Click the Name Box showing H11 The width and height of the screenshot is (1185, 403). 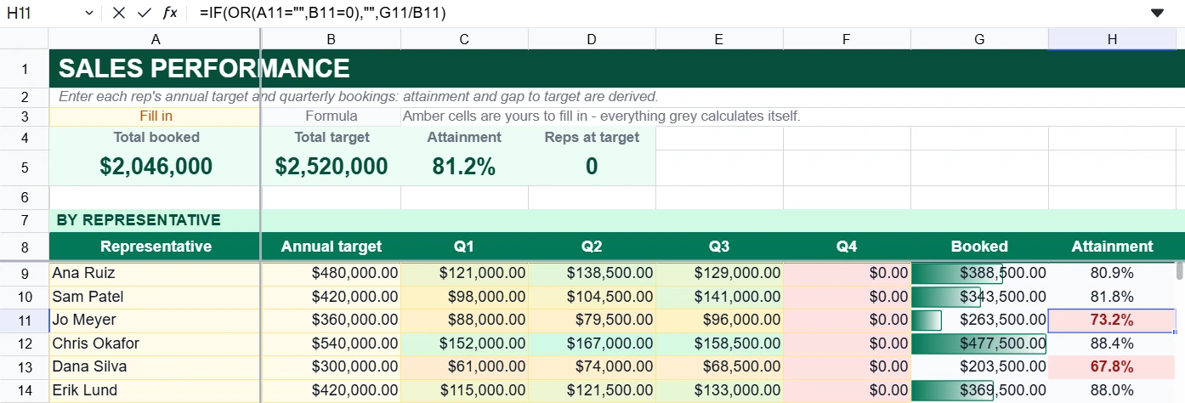(43, 13)
